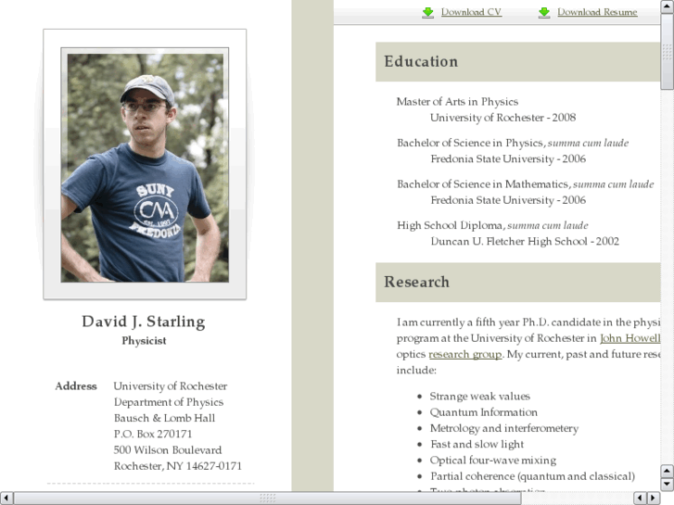
Task: Click 'Metrology and interferometery' list item
Action: click(504, 428)
